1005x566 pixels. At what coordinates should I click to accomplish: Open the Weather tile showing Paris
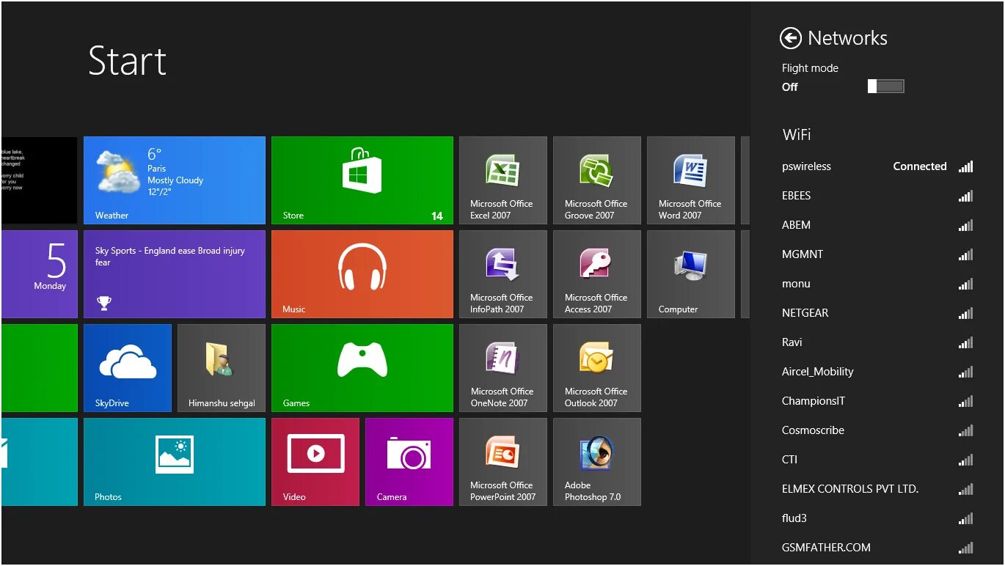175,180
